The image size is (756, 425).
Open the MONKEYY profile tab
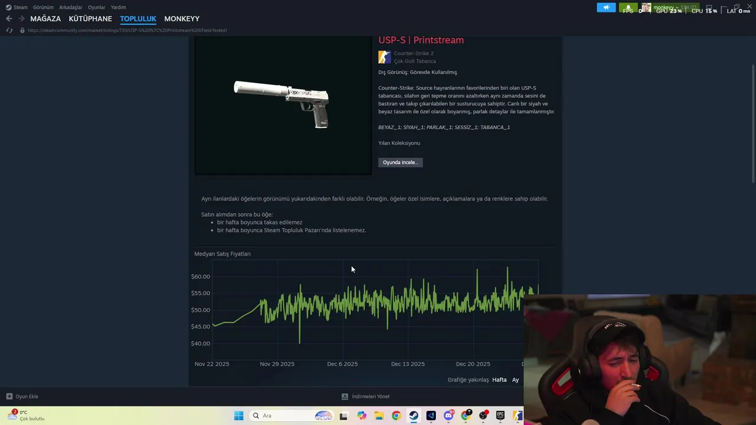click(182, 19)
